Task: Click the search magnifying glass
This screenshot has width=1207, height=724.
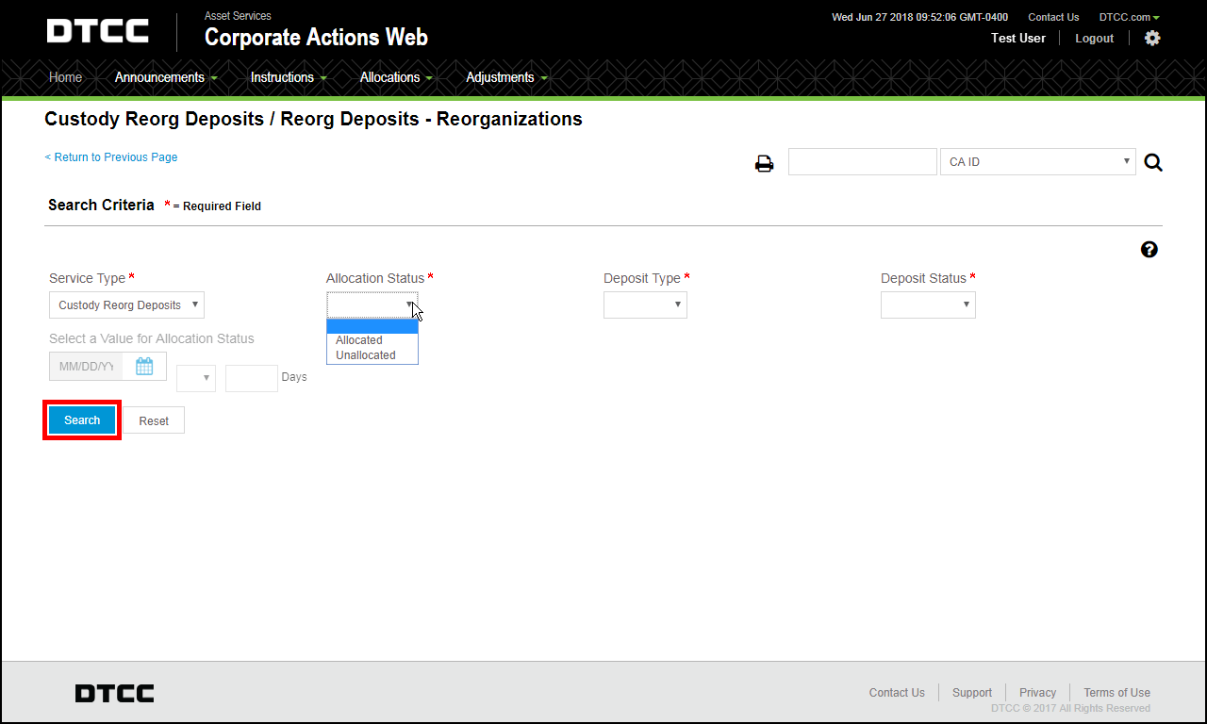Action: (1153, 161)
